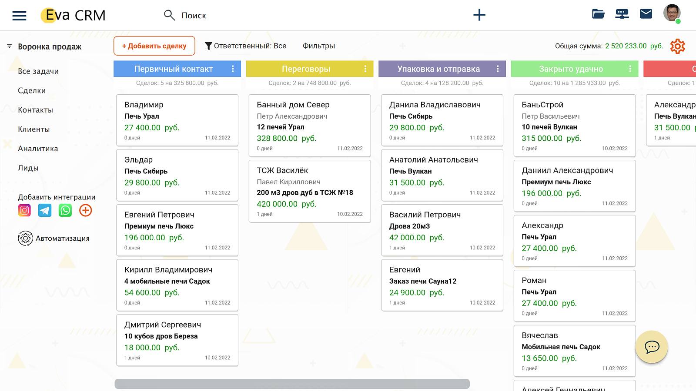Open Переговоры column options menu
The image size is (696, 391).
click(x=365, y=69)
